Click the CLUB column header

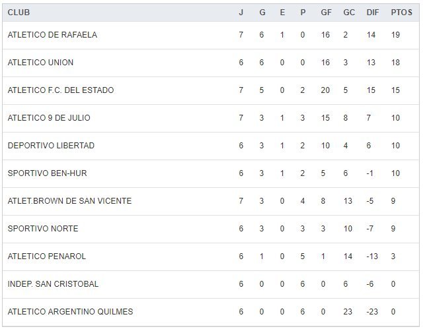(19, 13)
